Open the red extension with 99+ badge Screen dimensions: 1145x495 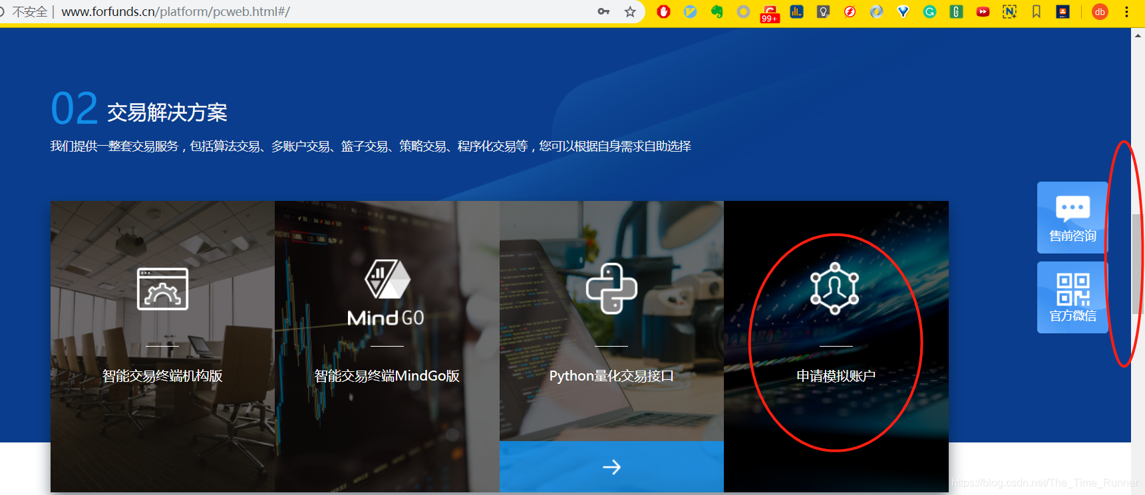tap(770, 13)
